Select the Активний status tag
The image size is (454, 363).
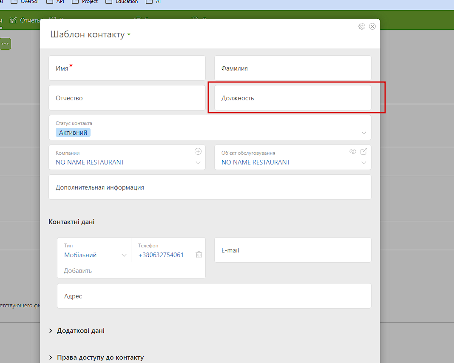point(73,133)
